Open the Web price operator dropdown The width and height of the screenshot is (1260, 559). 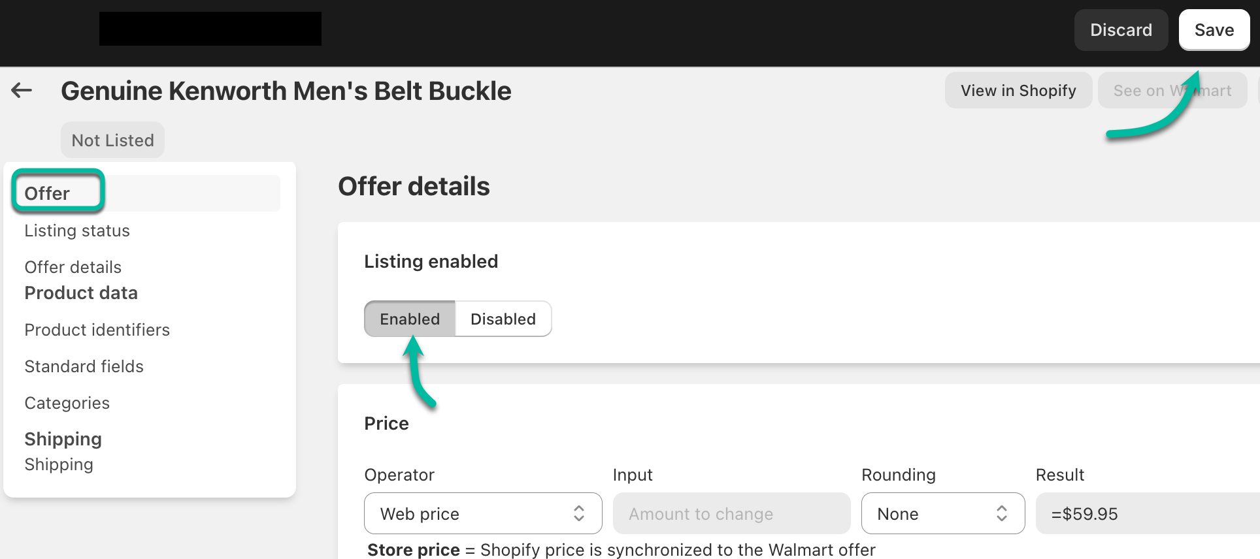coord(483,513)
